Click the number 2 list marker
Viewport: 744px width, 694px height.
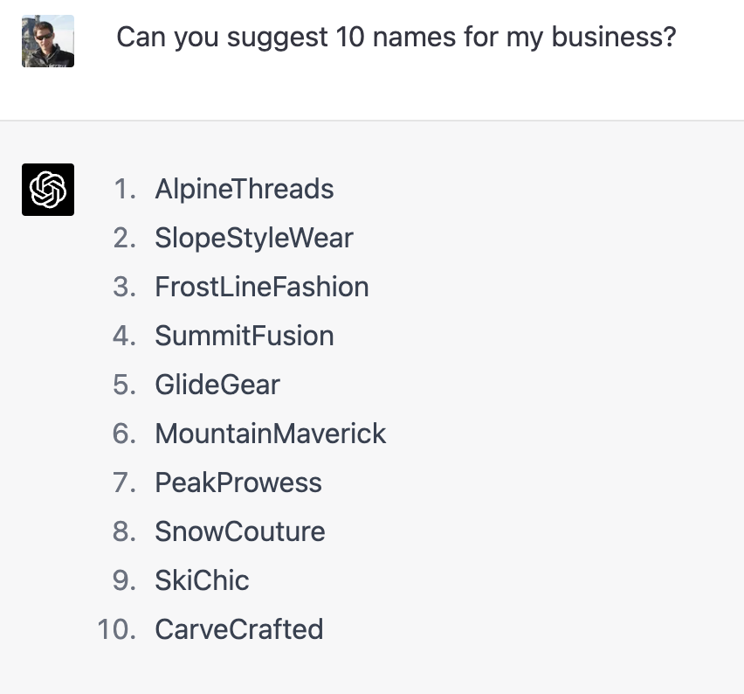click(x=125, y=238)
